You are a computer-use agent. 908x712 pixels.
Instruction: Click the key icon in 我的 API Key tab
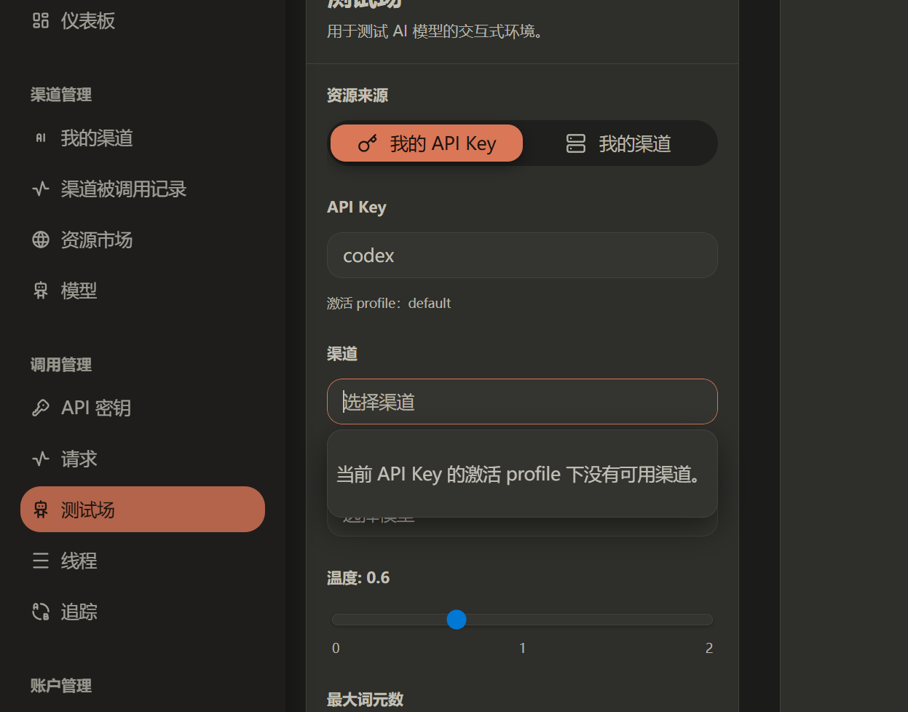coord(368,143)
